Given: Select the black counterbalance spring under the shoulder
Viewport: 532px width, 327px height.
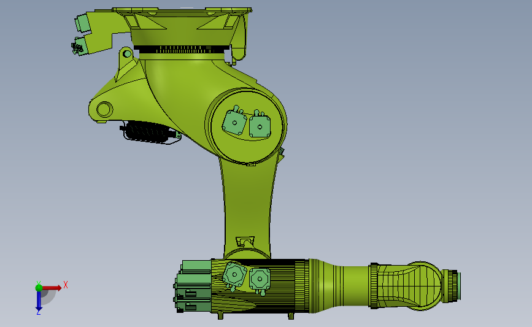Looking at the screenshot, I should pyautogui.click(x=148, y=132).
